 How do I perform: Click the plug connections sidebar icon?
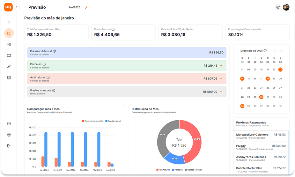click(9, 66)
